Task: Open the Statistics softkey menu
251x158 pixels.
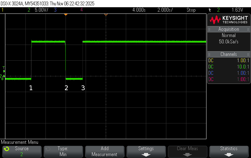Action: click(x=229, y=152)
